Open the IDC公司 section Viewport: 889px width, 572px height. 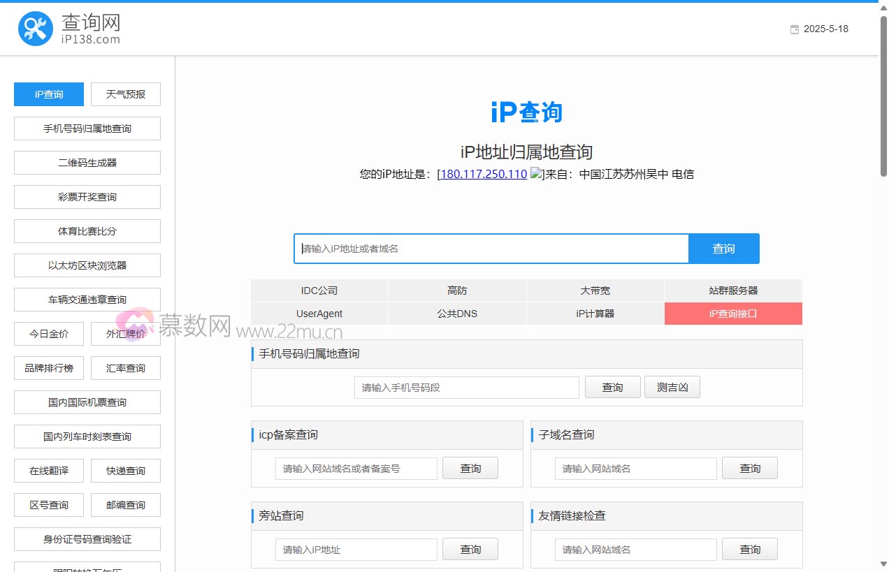pyautogui.click(x=319, y=290)
